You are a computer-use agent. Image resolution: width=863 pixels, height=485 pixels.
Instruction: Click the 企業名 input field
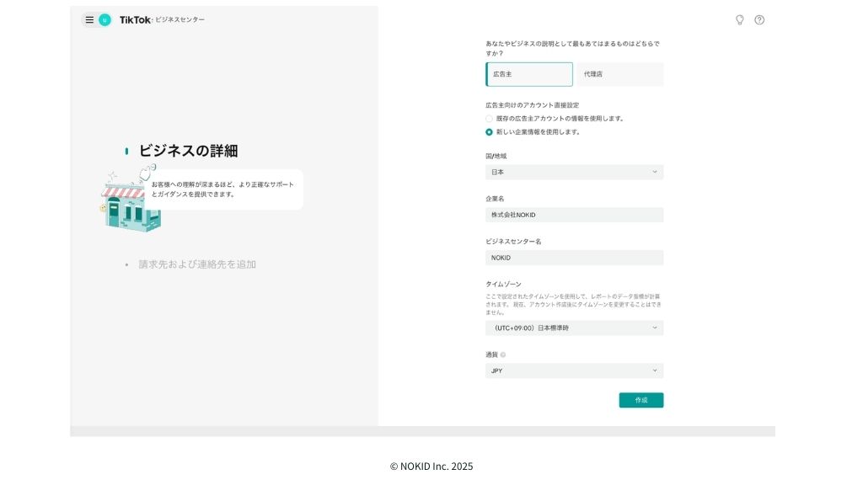[x=574, y=215]
